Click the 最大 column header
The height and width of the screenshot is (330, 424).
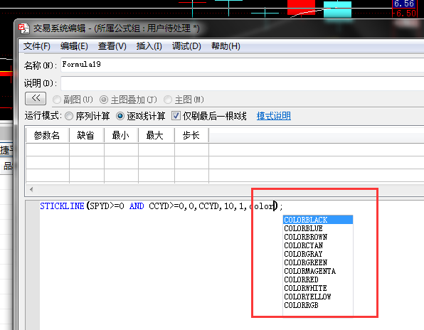[x=156, y=135]
